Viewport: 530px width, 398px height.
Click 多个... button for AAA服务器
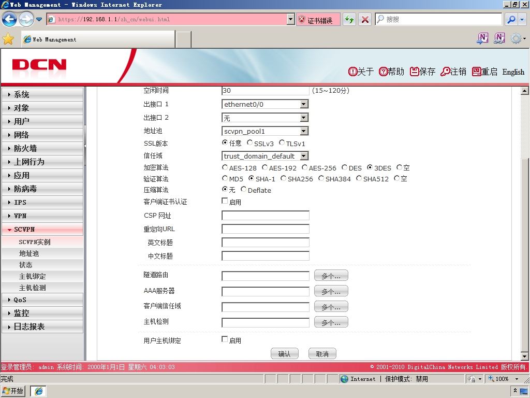coord(331,291)
